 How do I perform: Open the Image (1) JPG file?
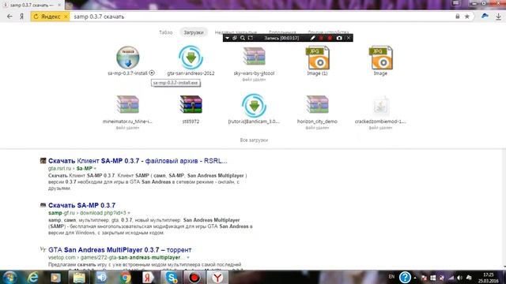(317, 58)
